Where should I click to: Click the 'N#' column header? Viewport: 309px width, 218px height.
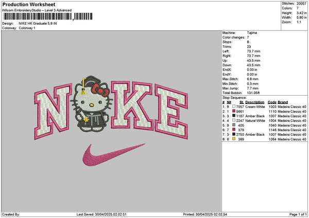click(x=229, y=102)
